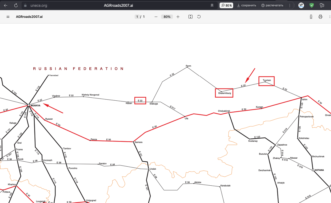Viewport: 331px width, 203px height.
Task: Open the extensions icon right of the shield
Action: tap(322, 5)
